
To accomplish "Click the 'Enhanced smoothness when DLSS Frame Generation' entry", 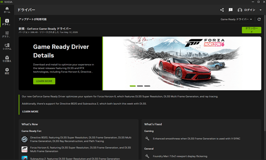I will [196, 138].
